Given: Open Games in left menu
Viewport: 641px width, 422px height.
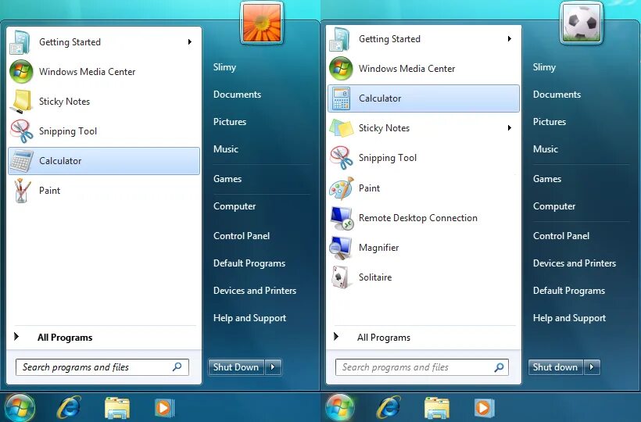Looking at the screenshot, I should coord(227,179).
